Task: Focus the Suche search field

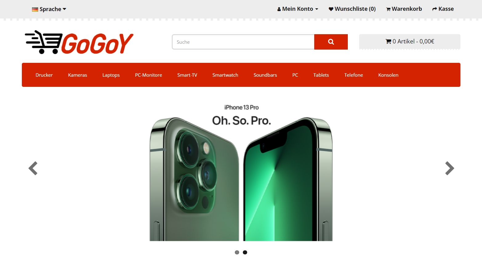Action: coord(243,42)
